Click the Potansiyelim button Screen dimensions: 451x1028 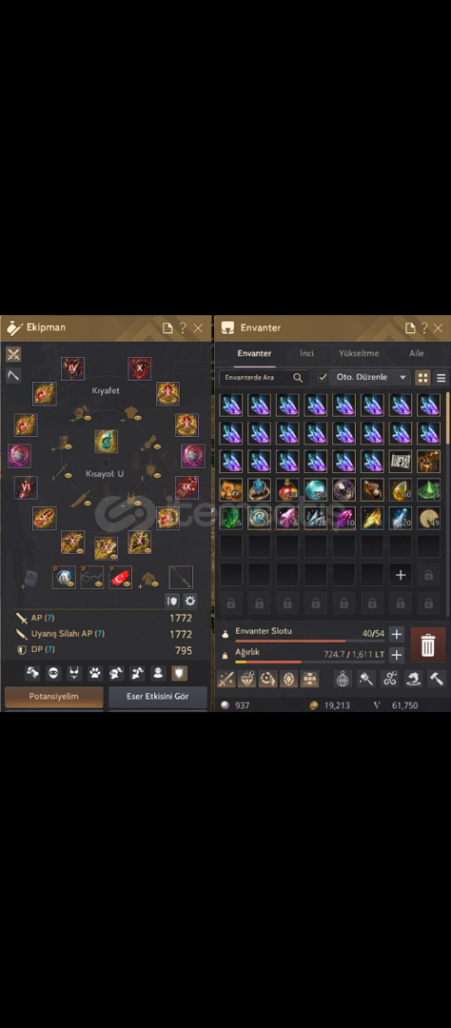tap(54, 696)
